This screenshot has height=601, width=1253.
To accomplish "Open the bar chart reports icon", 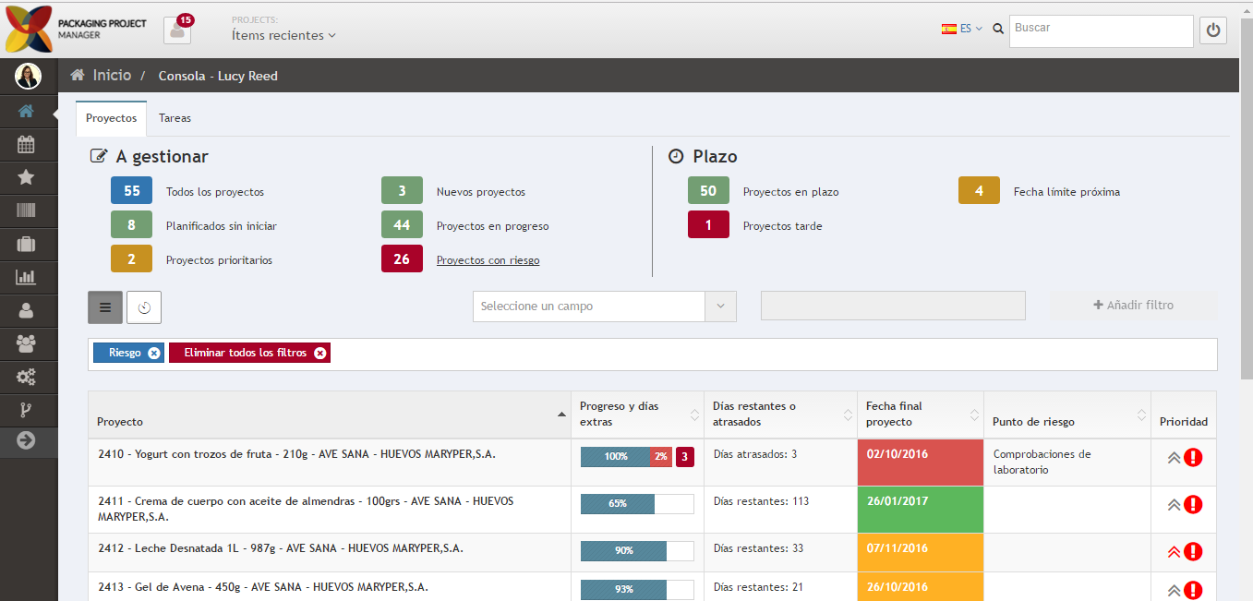I will [26, 277].
